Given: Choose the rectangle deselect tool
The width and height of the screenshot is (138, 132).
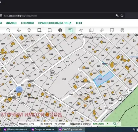Looking at the screenshot, I should pos(50,30).
